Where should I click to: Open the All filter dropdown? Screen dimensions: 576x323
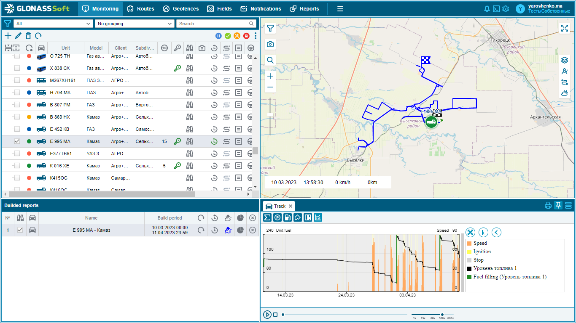pyautogui.click(x=53, y=24)
